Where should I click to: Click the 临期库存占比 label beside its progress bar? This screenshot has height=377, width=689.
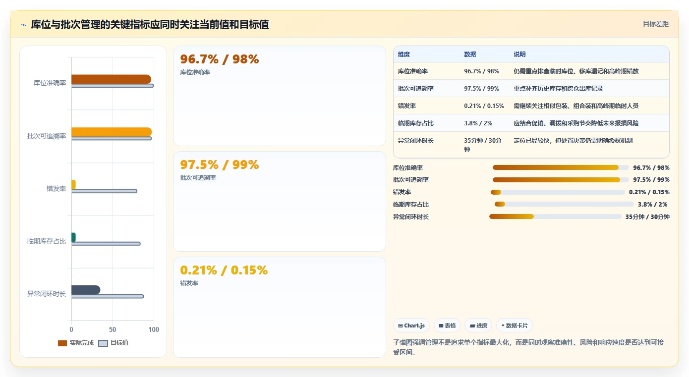(x=411, y=205)
